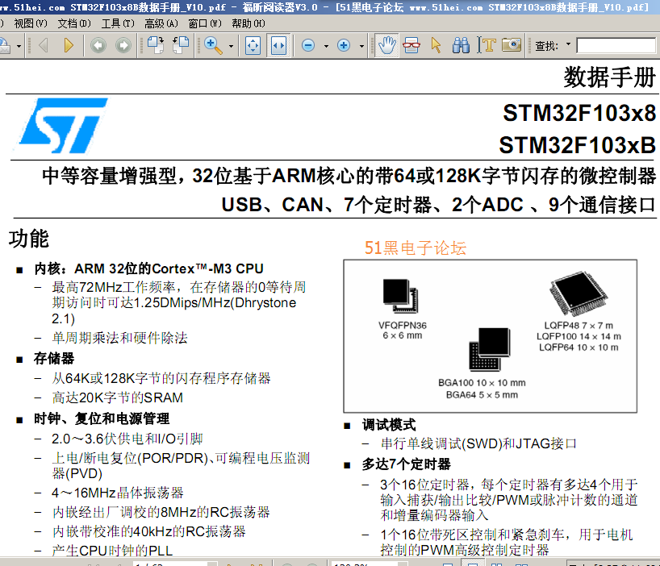Go to the next page arrow
Image resolution: width=660 pixels, height=566 pixels.
tap(69, 45)
